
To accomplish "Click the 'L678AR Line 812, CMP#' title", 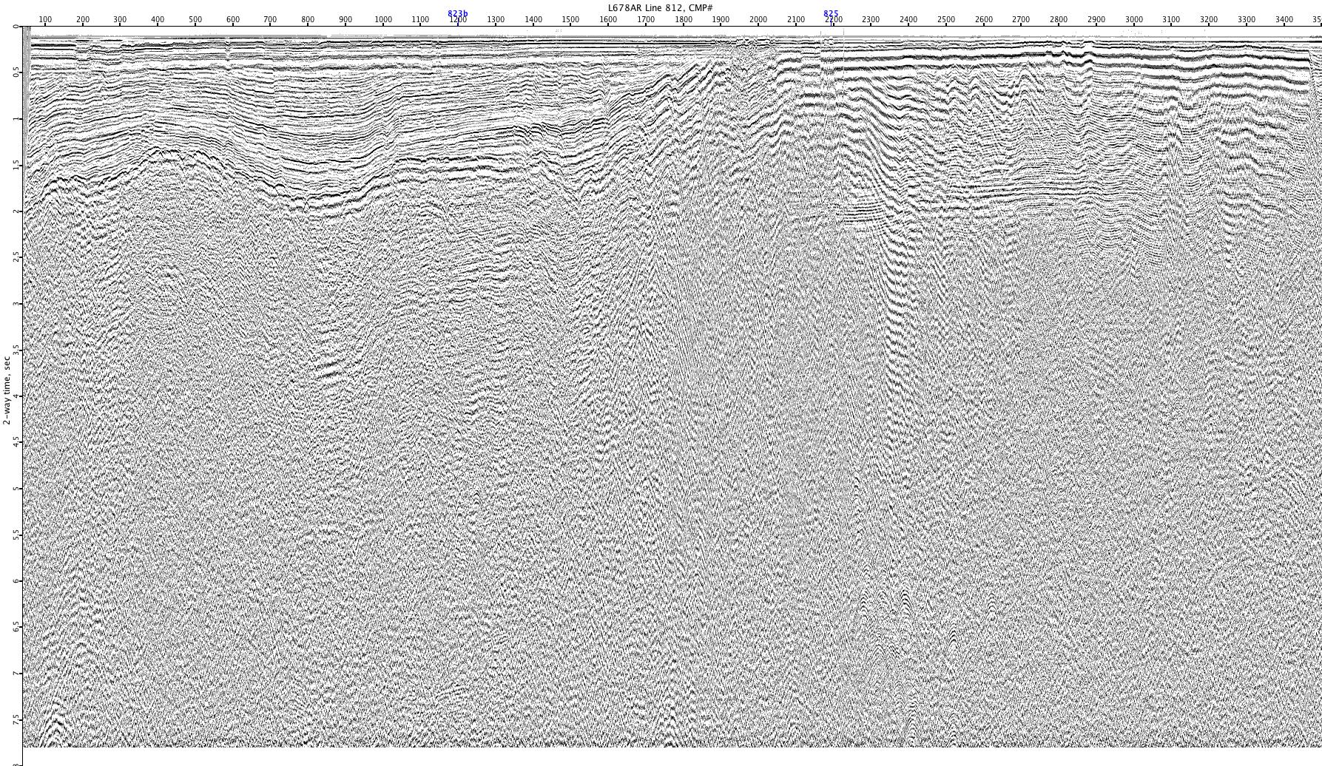I will point(660,7).
